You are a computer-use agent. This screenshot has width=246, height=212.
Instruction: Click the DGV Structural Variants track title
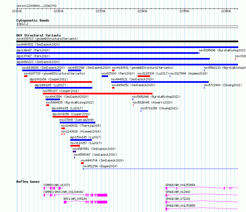point(39,35)
